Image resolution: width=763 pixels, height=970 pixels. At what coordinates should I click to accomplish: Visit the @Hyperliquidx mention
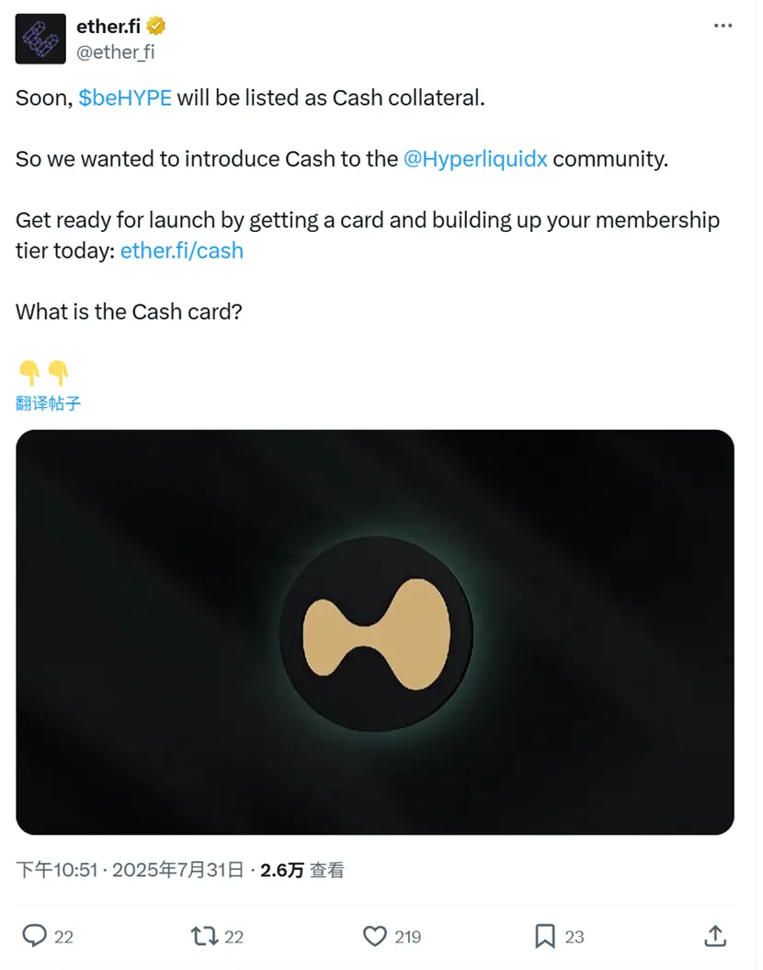tap(475, 158)
